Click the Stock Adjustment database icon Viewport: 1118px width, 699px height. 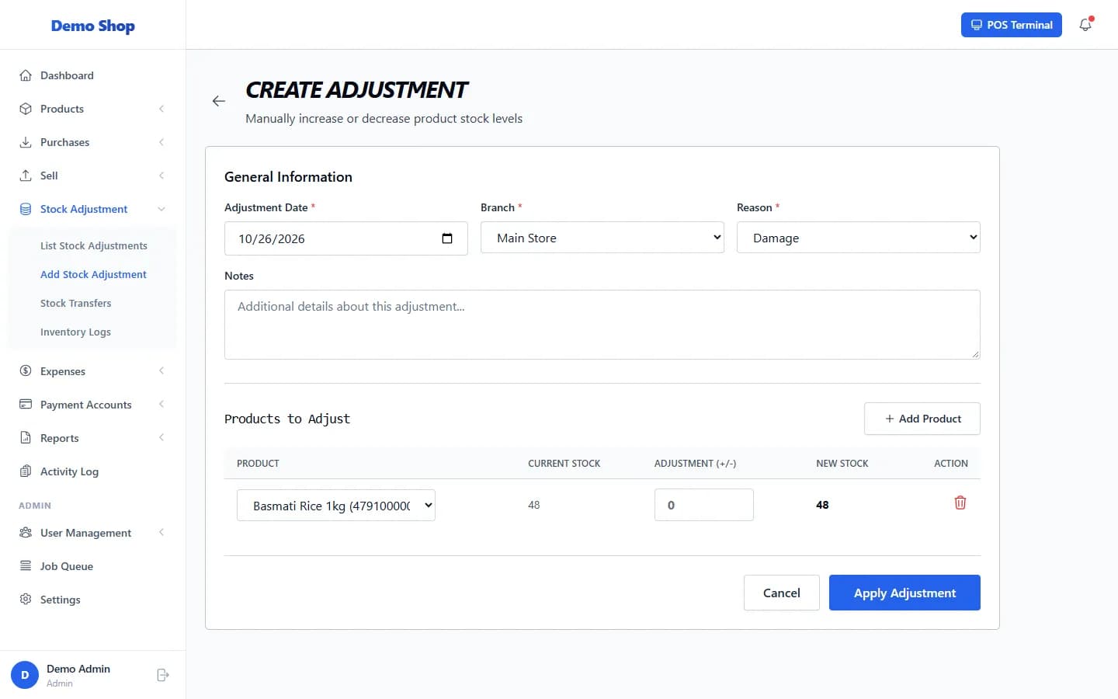tap(26, 209)
